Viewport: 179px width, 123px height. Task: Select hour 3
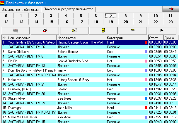[x=51, y=16]
